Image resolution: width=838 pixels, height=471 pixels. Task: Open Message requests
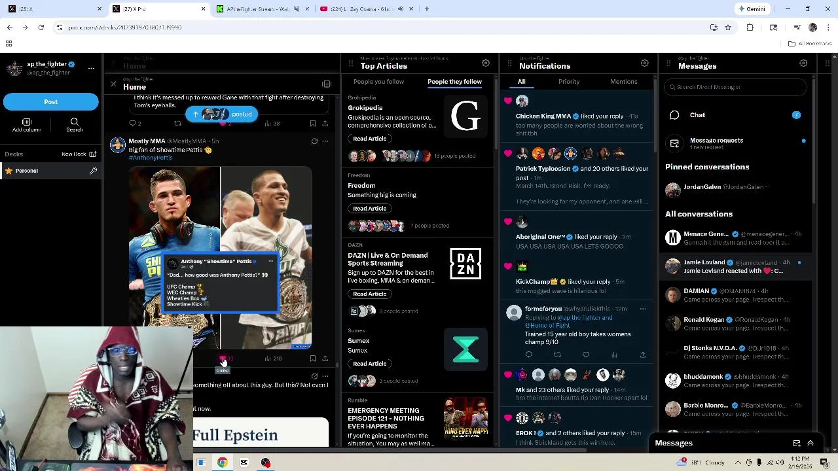click(736, 143)
